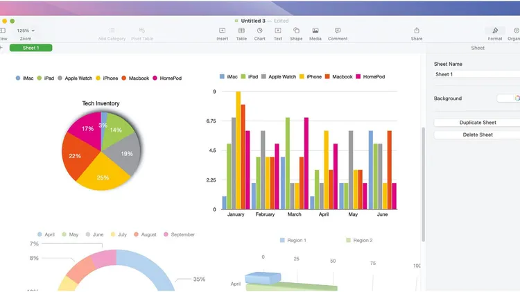Open the Chart toolbar icon

point(260,31)
